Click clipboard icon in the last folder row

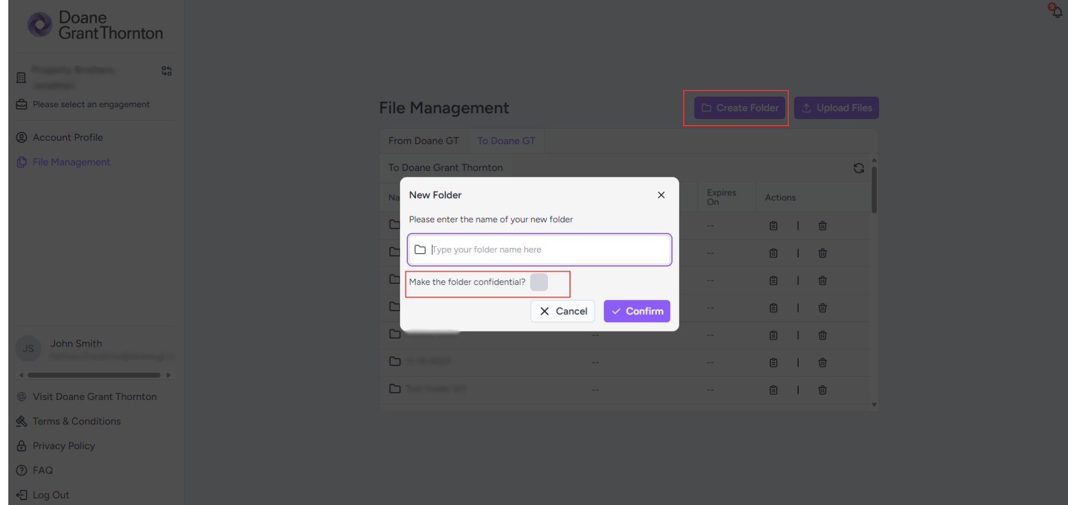[774, 390]
